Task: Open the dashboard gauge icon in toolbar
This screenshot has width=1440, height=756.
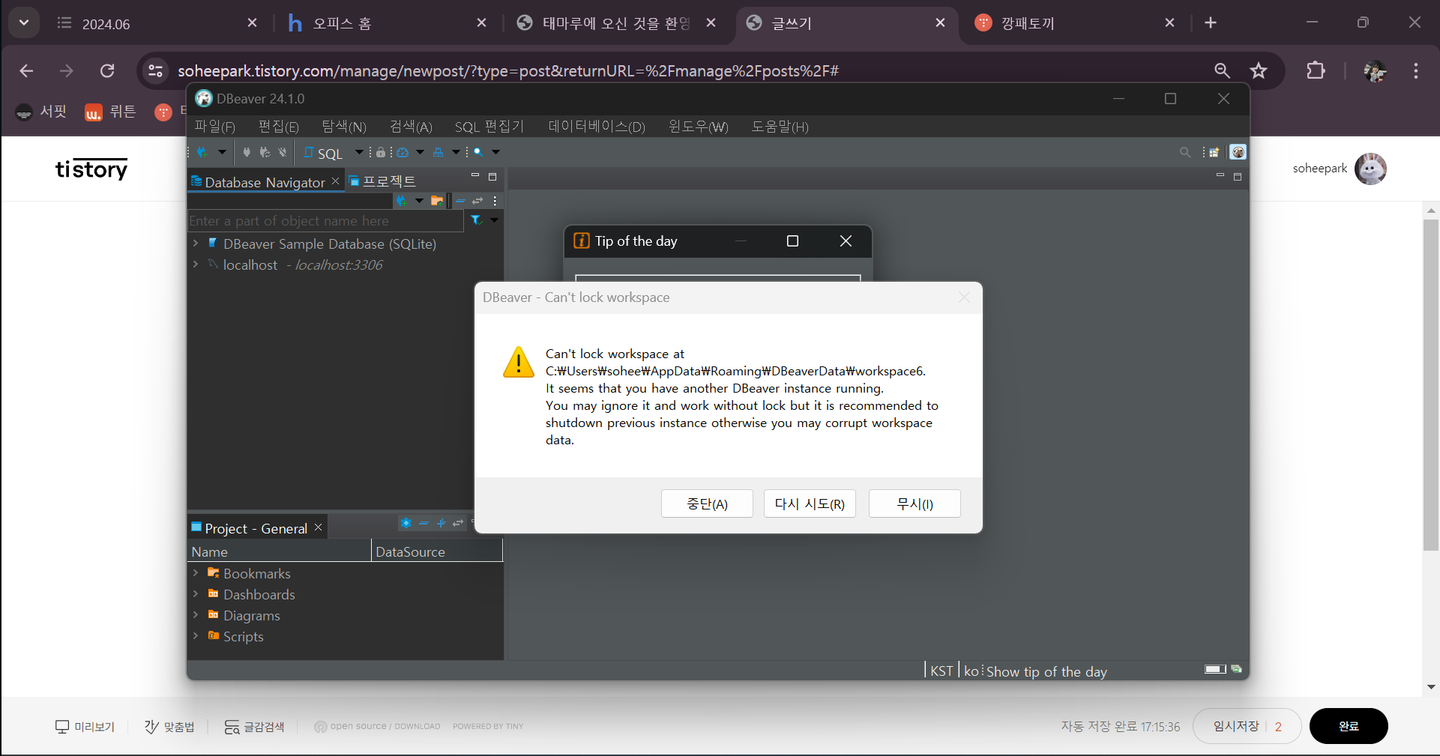Action: [x=403, y=152]
